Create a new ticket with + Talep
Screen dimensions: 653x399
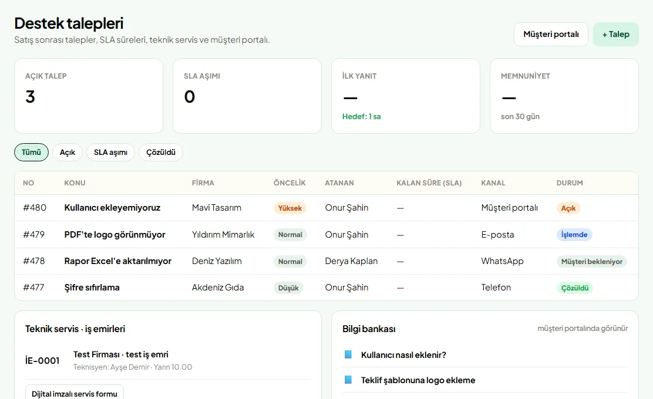615,34
